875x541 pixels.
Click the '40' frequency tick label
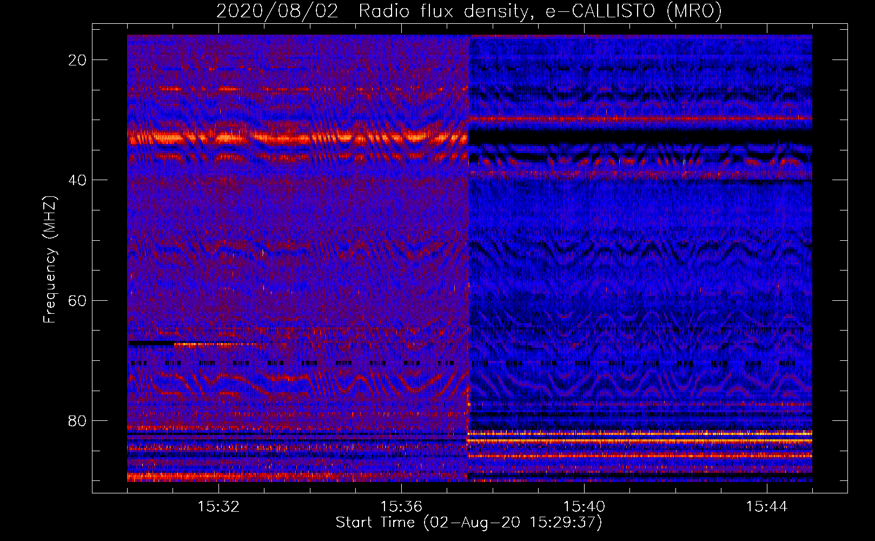[77, 180]
